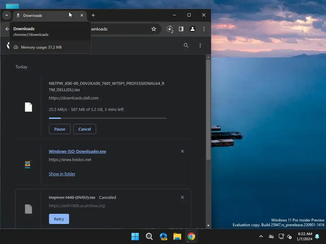Expand hidden system tray icons
326x244 pixels.
click(261, 236)
